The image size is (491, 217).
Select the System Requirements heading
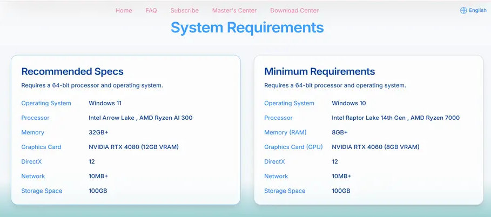point(247,27)
